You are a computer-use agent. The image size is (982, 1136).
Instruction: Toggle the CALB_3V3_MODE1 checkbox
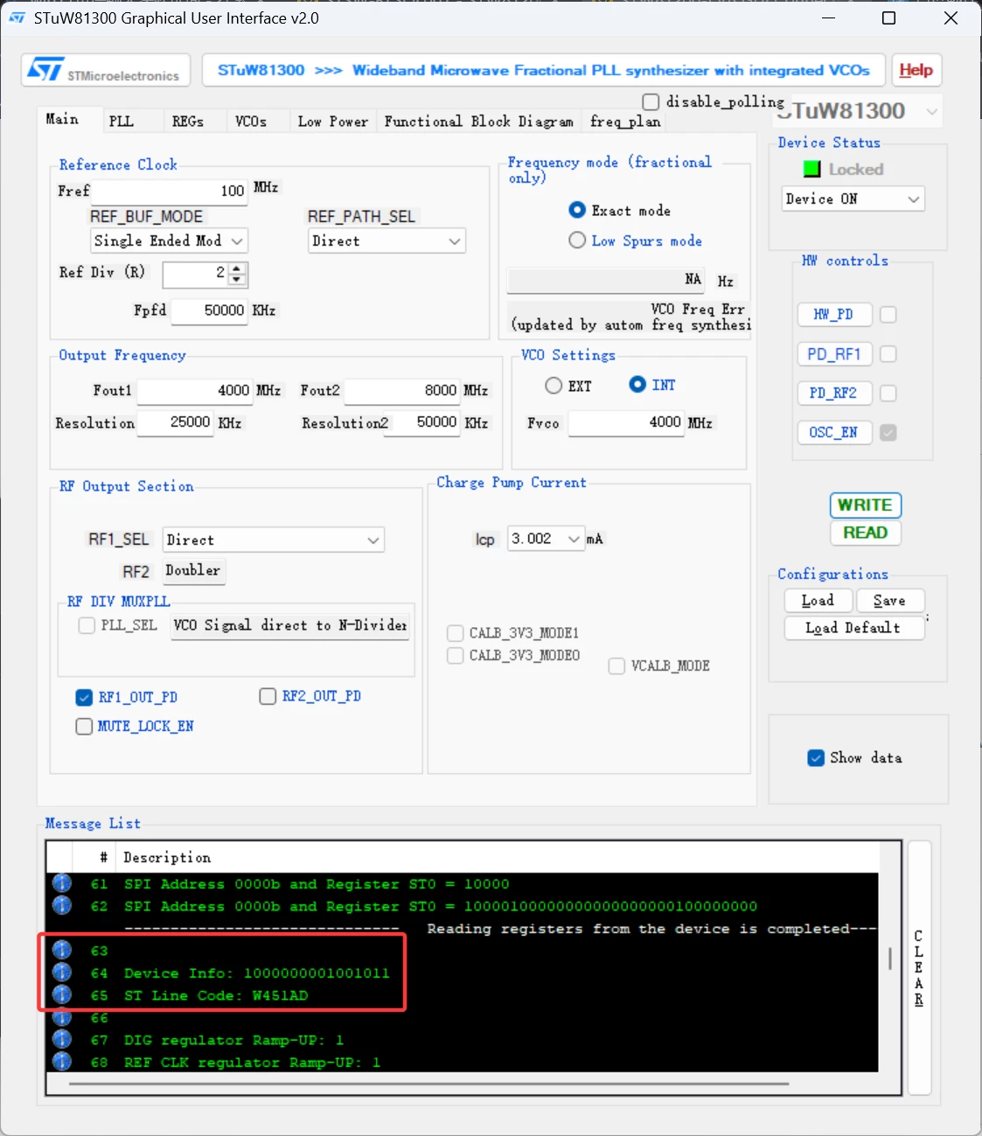pyautogui.click(x=455, y=633)
